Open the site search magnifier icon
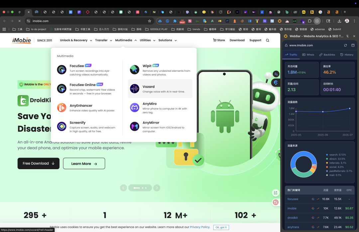 (267, 40)
